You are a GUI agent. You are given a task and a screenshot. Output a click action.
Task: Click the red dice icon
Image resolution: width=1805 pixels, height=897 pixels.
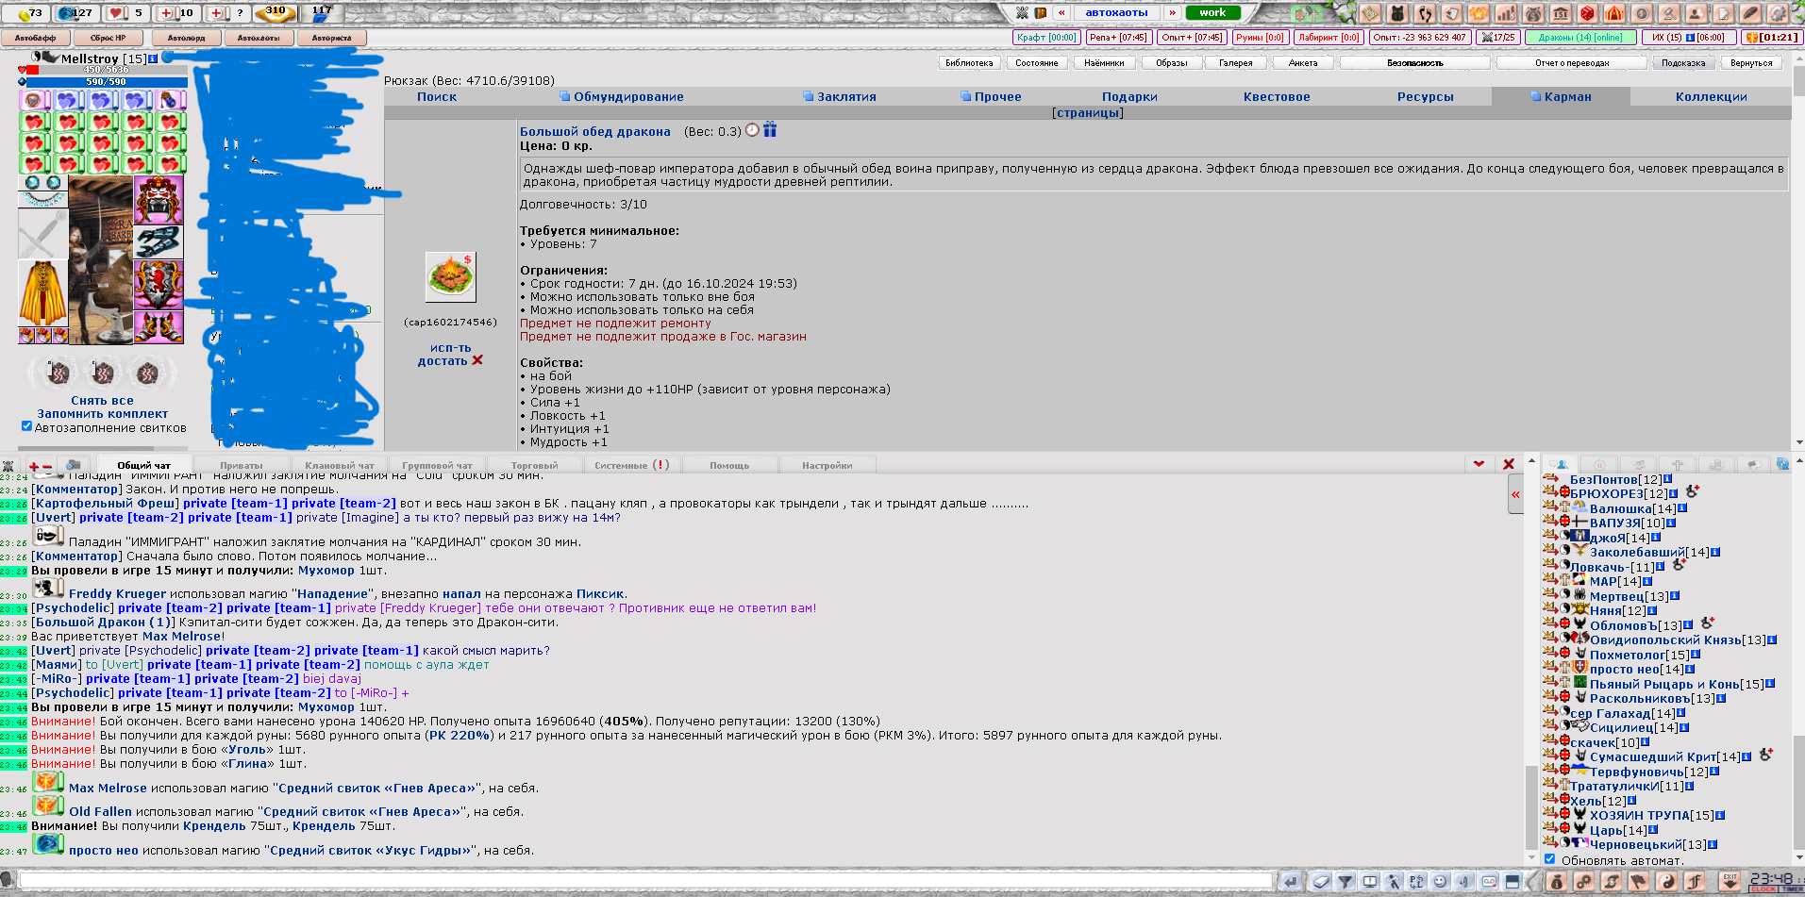(1588, 13)
